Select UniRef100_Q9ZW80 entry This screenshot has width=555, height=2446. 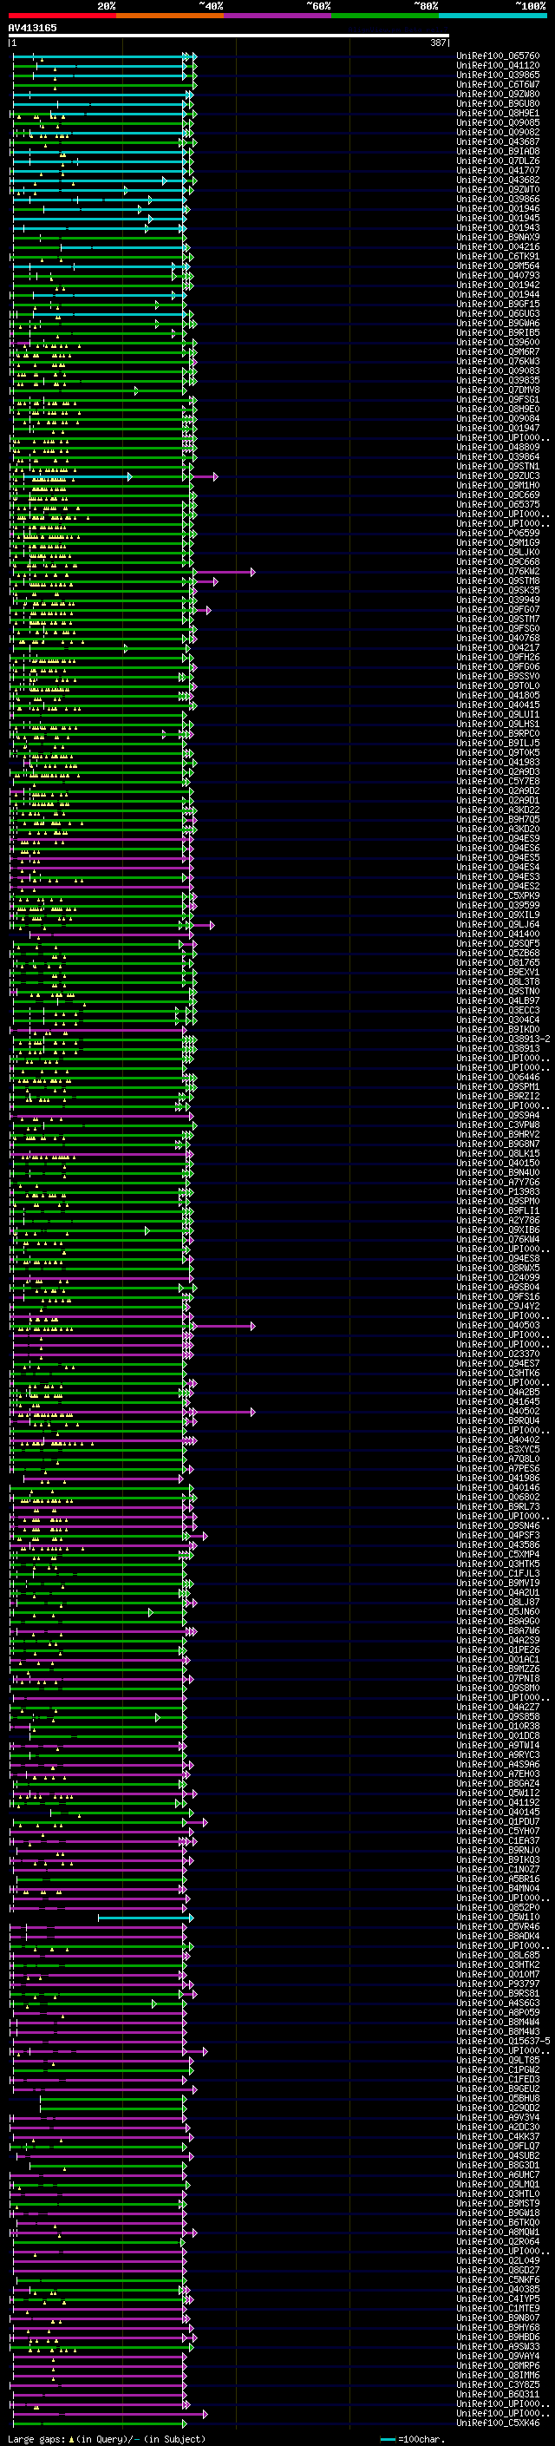tap(498, 94)
